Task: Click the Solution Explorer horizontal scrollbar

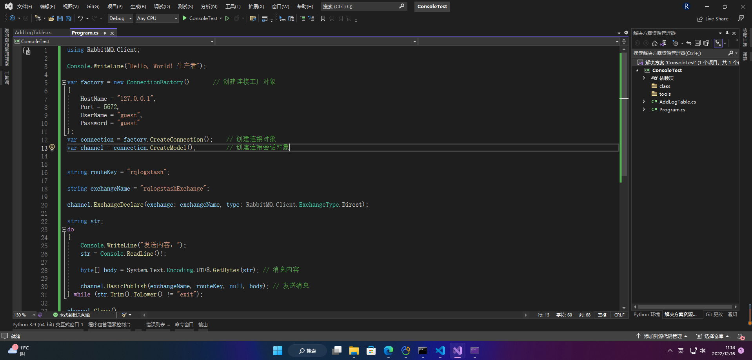Action: [x=685, y=307]
